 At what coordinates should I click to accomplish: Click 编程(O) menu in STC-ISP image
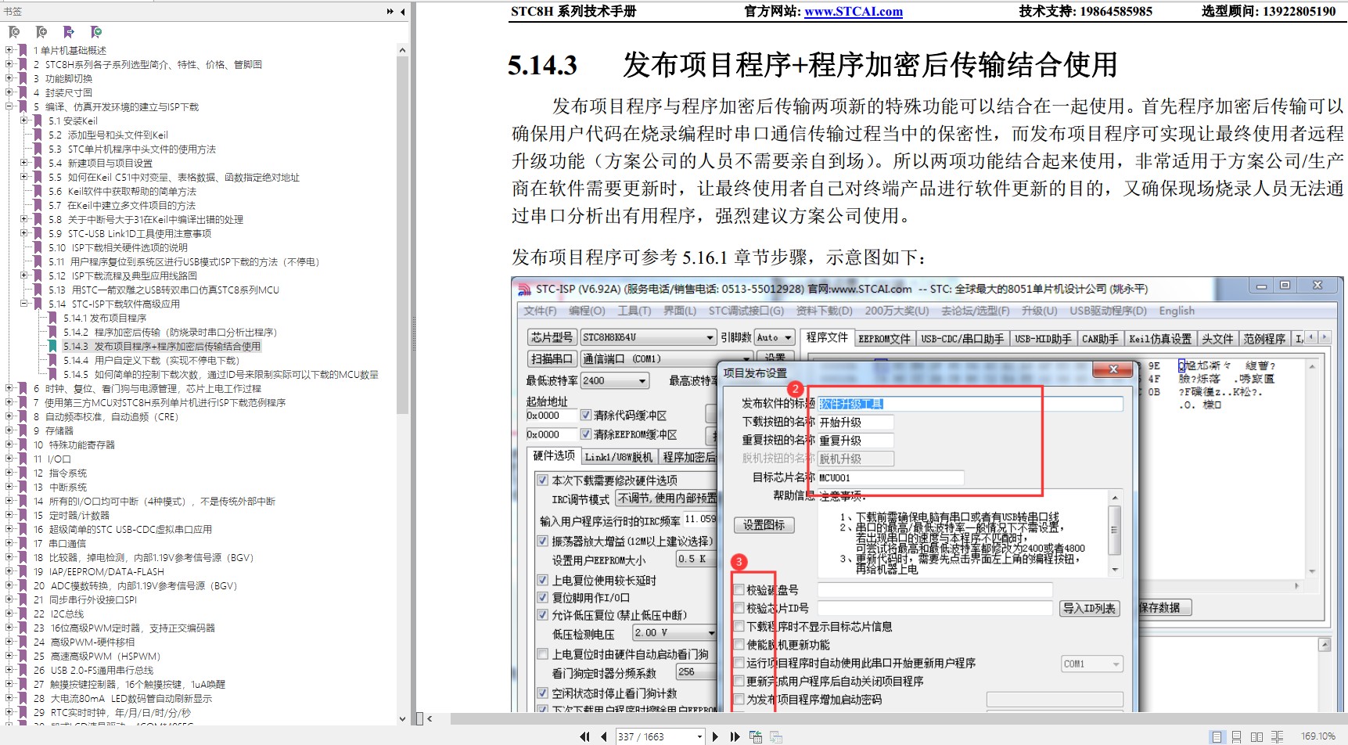point(587,311)
